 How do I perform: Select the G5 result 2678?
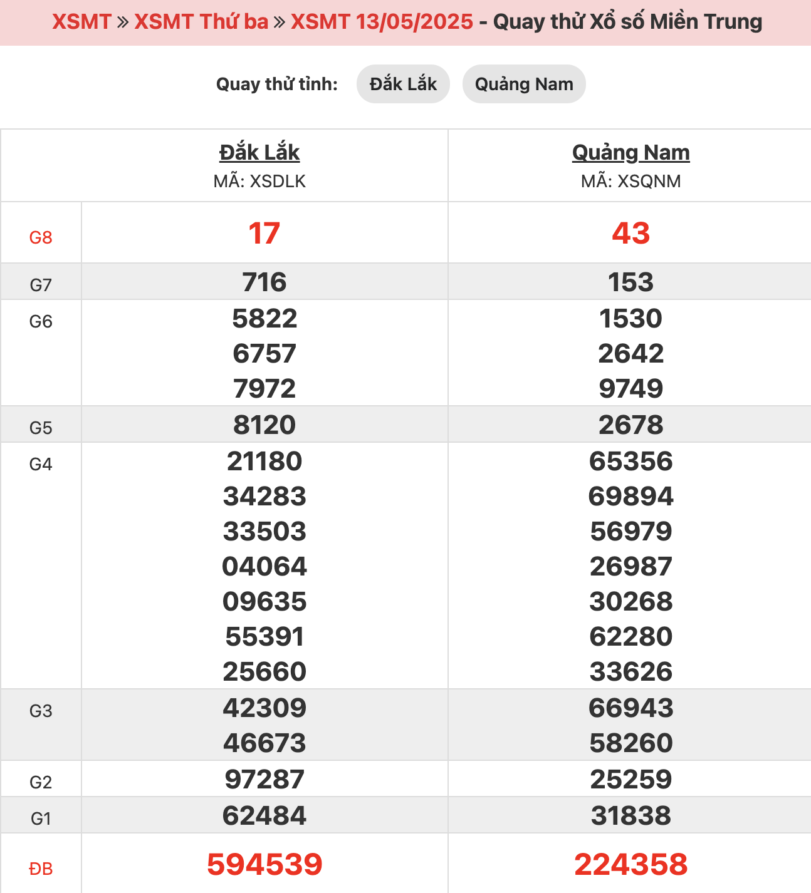point(630,425)
